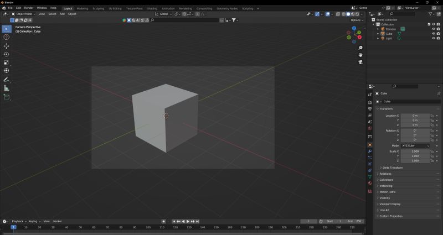Play the animation forward
Screen dimensions: 443x235
[x=188, y=222]
